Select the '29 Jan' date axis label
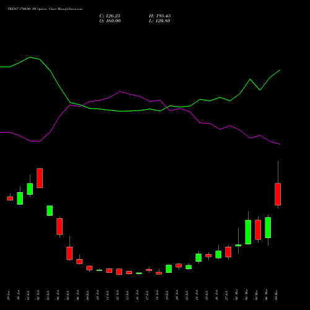The image size is (310, 310). click(x=9, y=295)
